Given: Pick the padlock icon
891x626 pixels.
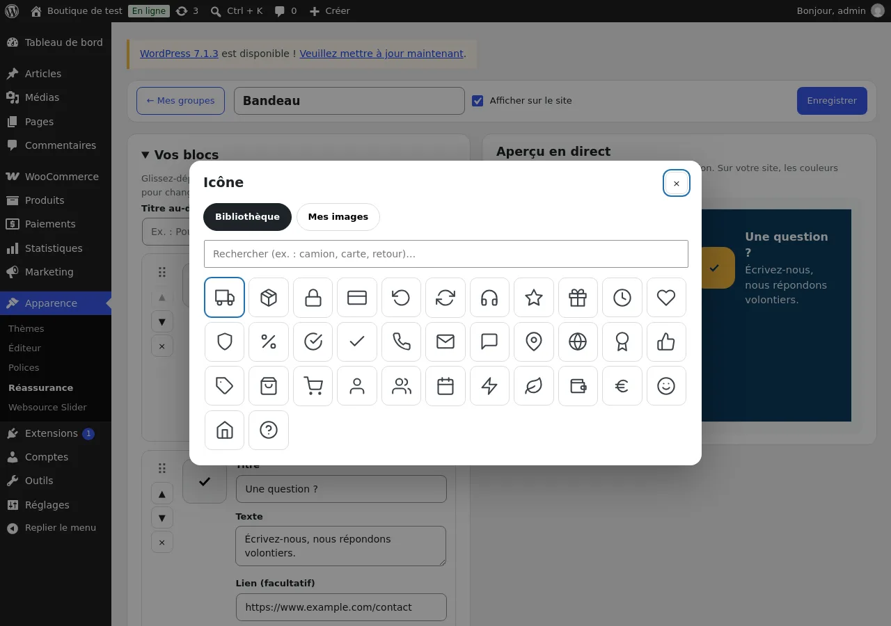Looking at the screenshot, I should [313, 298].
